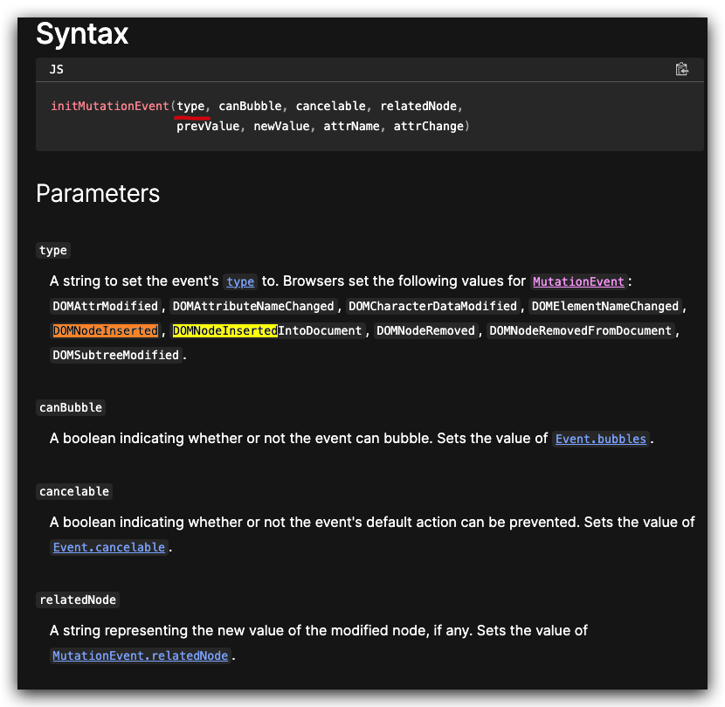This screenshot has height=707, width=725.
Task: Click canBubble in the code snippet
Action: (250, 106)
